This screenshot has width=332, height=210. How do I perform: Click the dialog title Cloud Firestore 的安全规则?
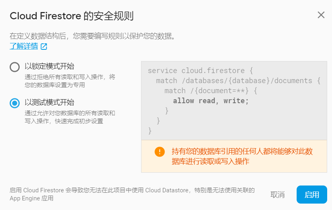(72, 16)
